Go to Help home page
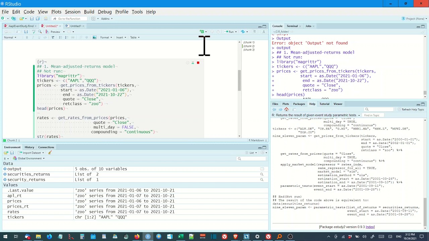Viewport: 429px width, 241px height. (286, 109)
